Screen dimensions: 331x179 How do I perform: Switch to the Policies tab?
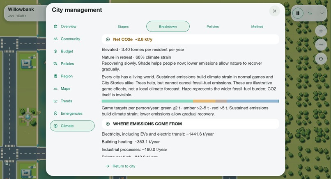pyautogui.click(x=213, y=27)
